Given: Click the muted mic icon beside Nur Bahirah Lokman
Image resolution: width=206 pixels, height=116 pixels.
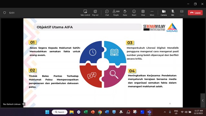Looking at the screenshot, I should (23, 104).
